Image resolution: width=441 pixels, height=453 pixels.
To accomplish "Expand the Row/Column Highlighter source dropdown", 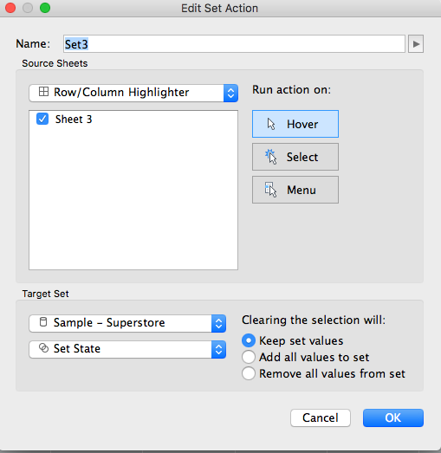I will click(x=133, y=93).
